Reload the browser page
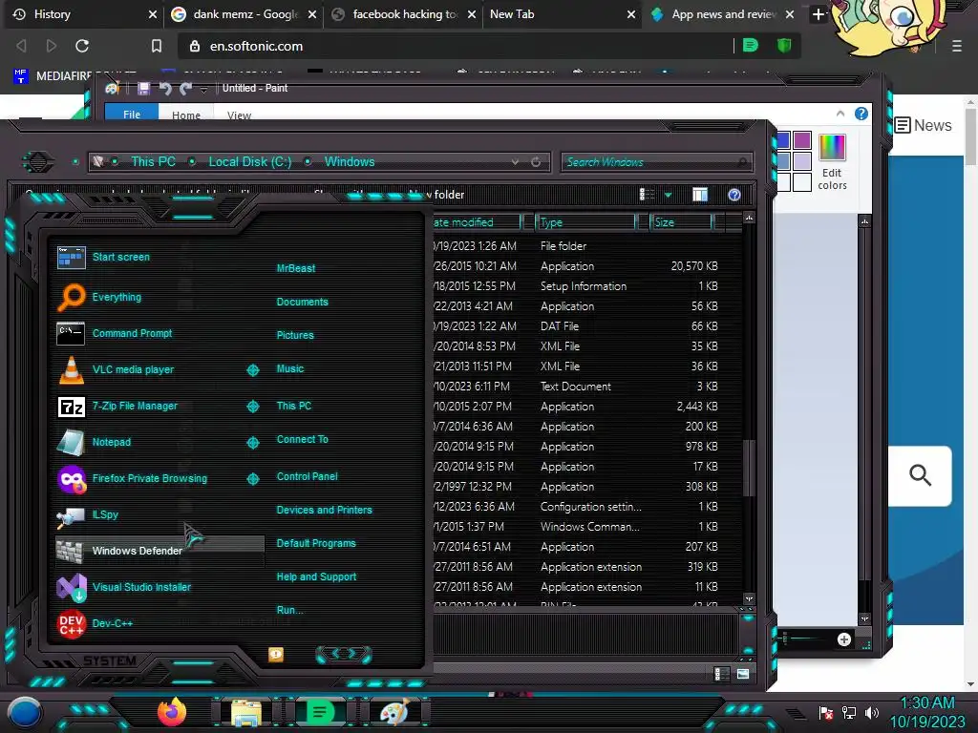The height and width of the screenshot is (733, 978). 82,46
